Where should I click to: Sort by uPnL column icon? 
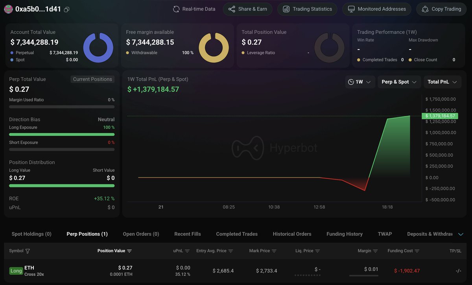coord(187,251)
